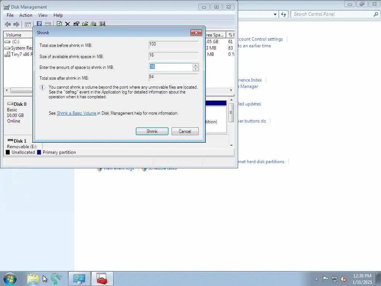Open the Control Panel address bar dropdown arrow
Screen dimensions: 381x286
point(275,15)
